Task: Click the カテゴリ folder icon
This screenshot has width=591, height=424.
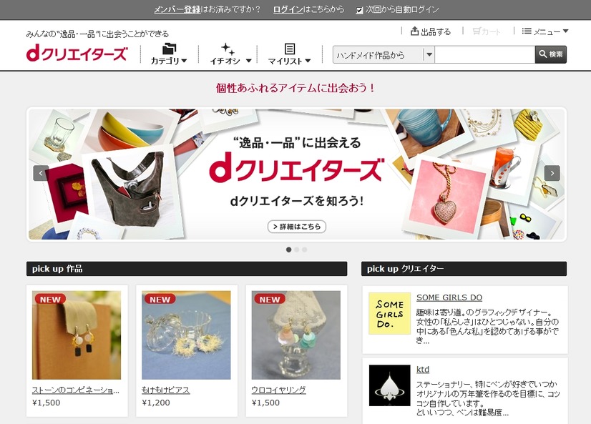Action: (169, 49)
